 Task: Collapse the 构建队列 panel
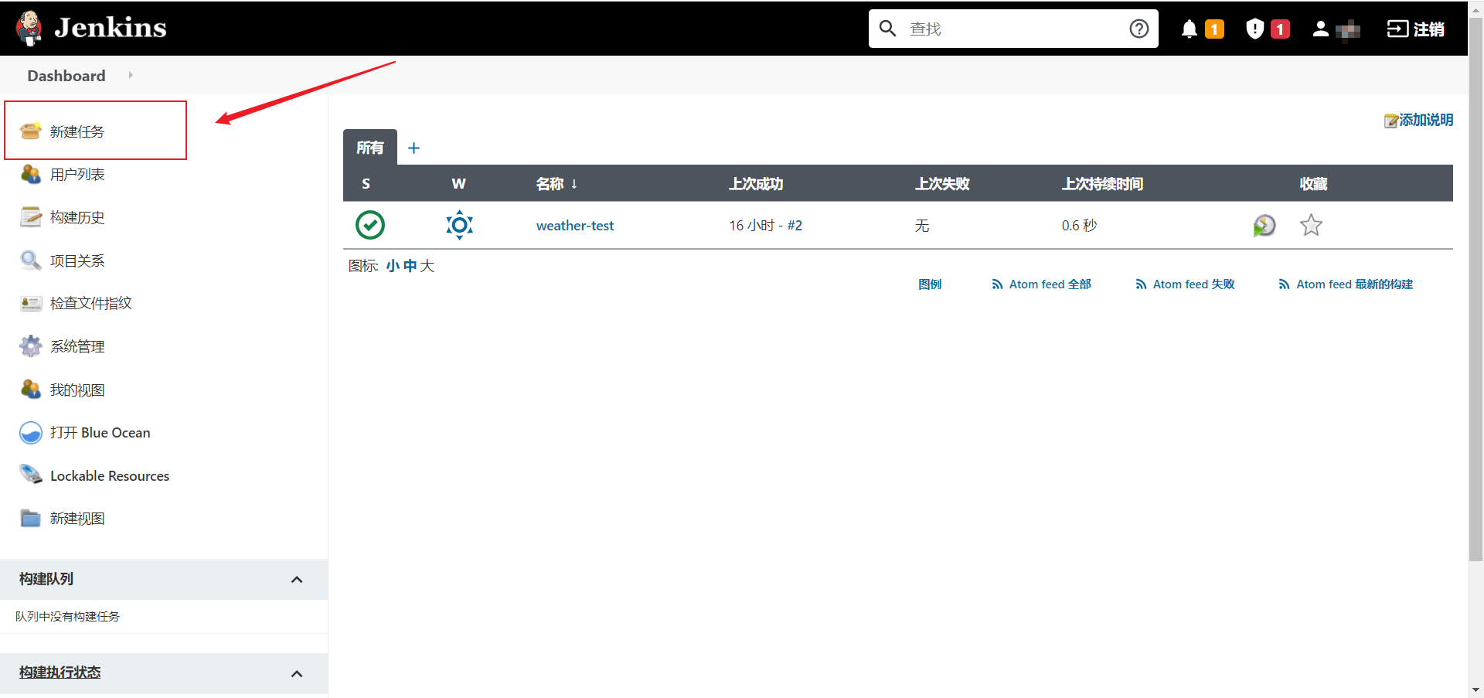click(x=297, y=580)
